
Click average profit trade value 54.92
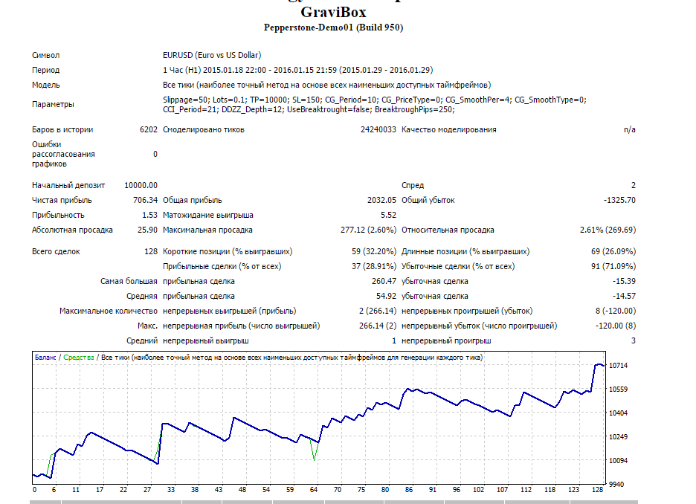pos(386,296)
